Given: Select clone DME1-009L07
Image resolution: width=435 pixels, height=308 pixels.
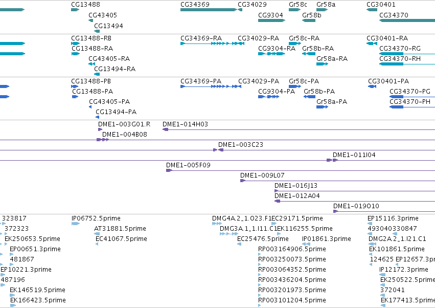Looking at the screenshot, I should pyautogui.click(x=262, y=176).
